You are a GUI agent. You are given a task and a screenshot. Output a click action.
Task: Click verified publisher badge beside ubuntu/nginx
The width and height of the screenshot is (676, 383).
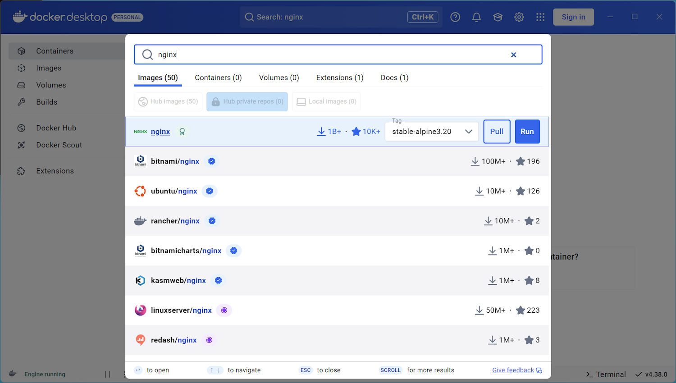click(x=210, y=191)
